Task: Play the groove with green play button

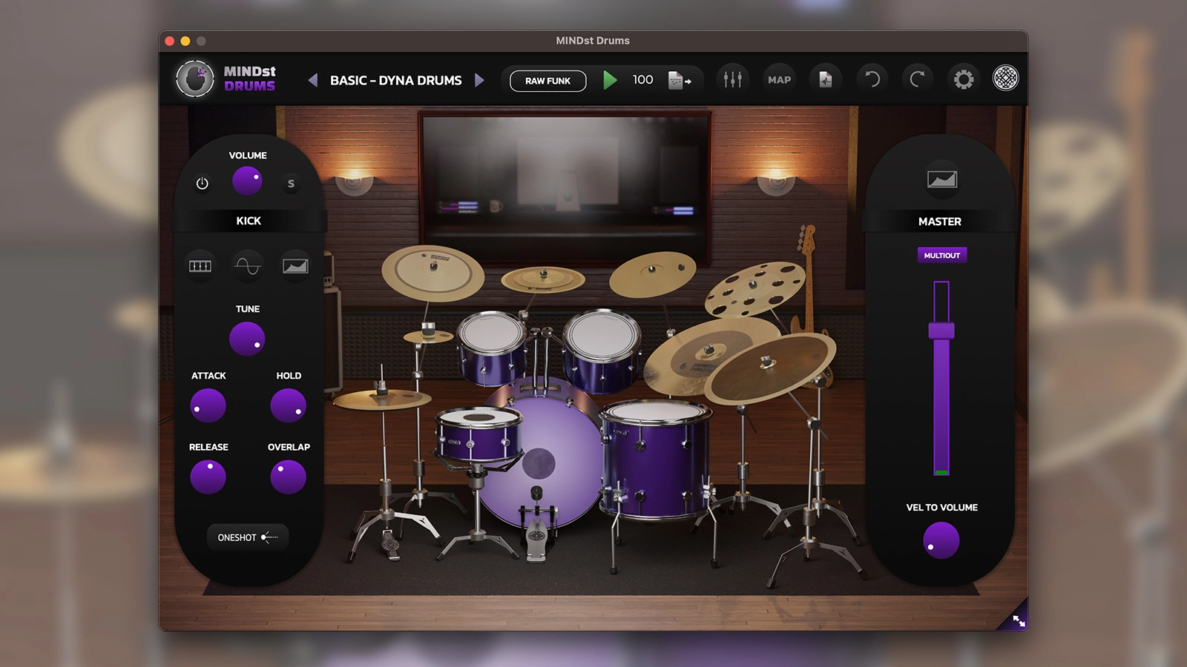Action: 610,80
